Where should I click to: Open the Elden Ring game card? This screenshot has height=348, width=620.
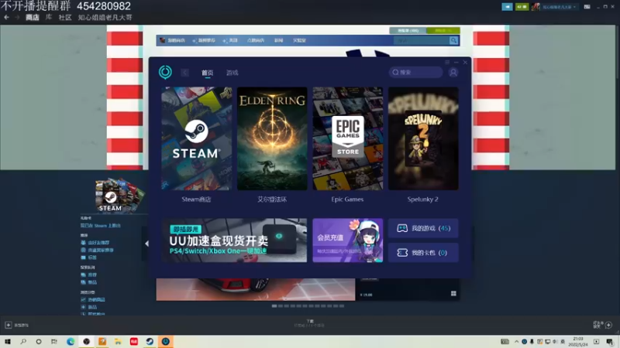coord(272,138)
